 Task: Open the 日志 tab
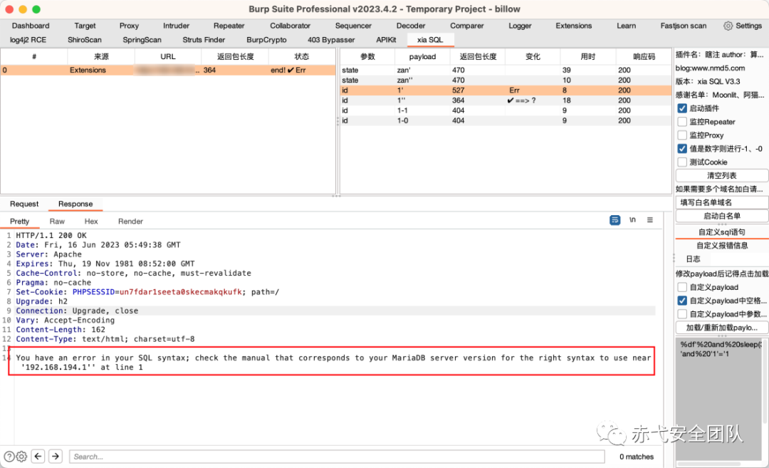point(693,259)
